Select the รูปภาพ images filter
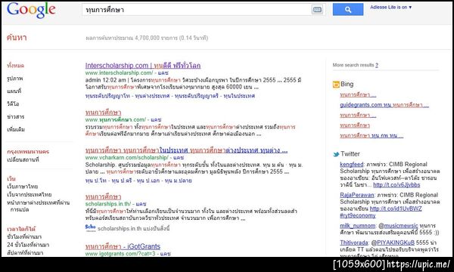Image resolution: width=454 pixels, height=272 pixels. (x=15, y=79)
